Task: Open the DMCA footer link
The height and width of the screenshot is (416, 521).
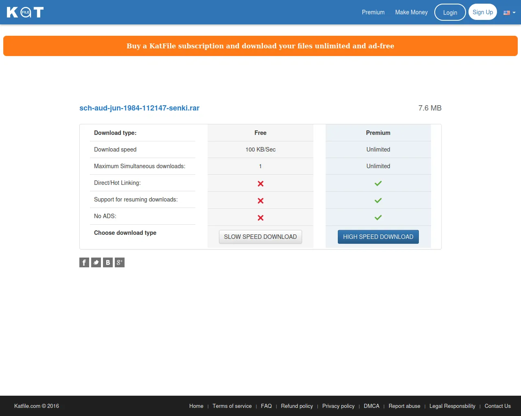Action: (x=371, y=406)
